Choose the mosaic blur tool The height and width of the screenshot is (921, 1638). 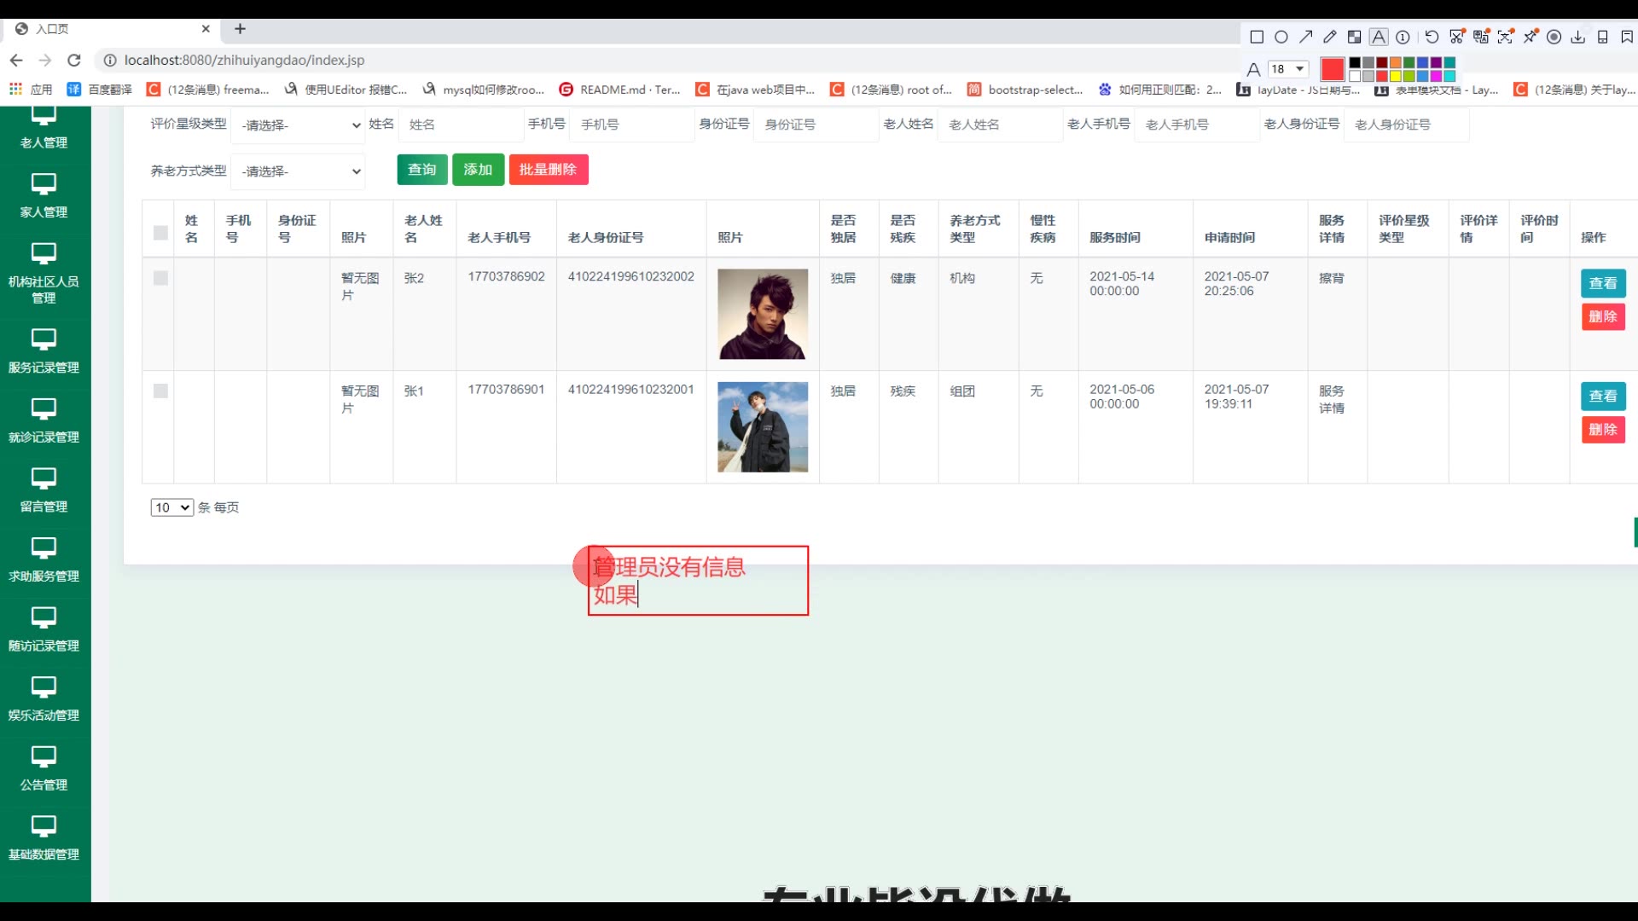coord(1354,37)
